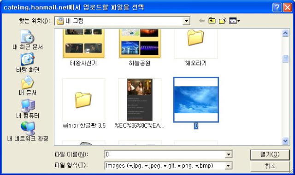Open 내 컴퓨터 in the places bar
This screenshot has height=175, width=295.
click(28, 109)
